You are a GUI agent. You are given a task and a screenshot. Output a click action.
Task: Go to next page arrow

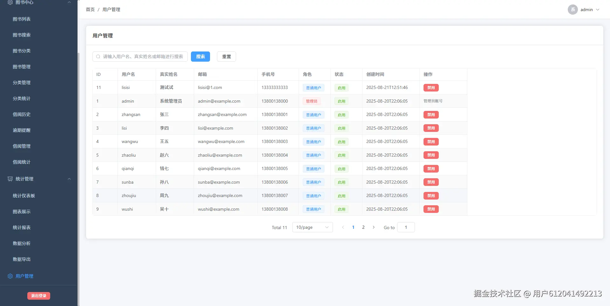[374, 227]
